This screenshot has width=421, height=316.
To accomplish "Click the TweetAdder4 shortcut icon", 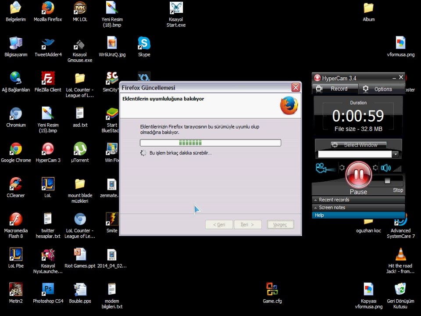I will click(x=48, y=43).
